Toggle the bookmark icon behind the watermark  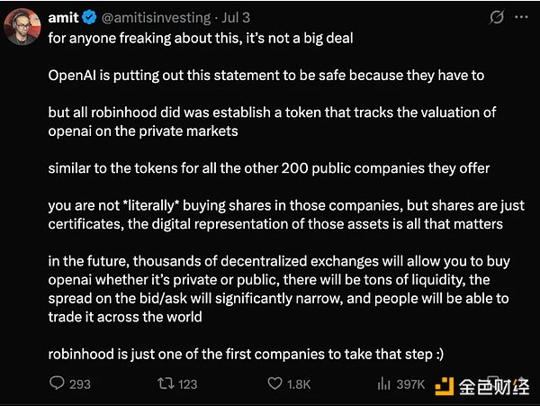493,383
